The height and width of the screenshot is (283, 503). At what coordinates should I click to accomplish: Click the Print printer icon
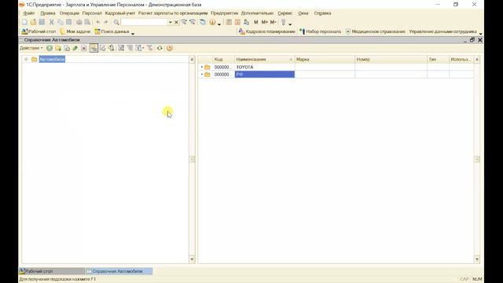point(79,22)
